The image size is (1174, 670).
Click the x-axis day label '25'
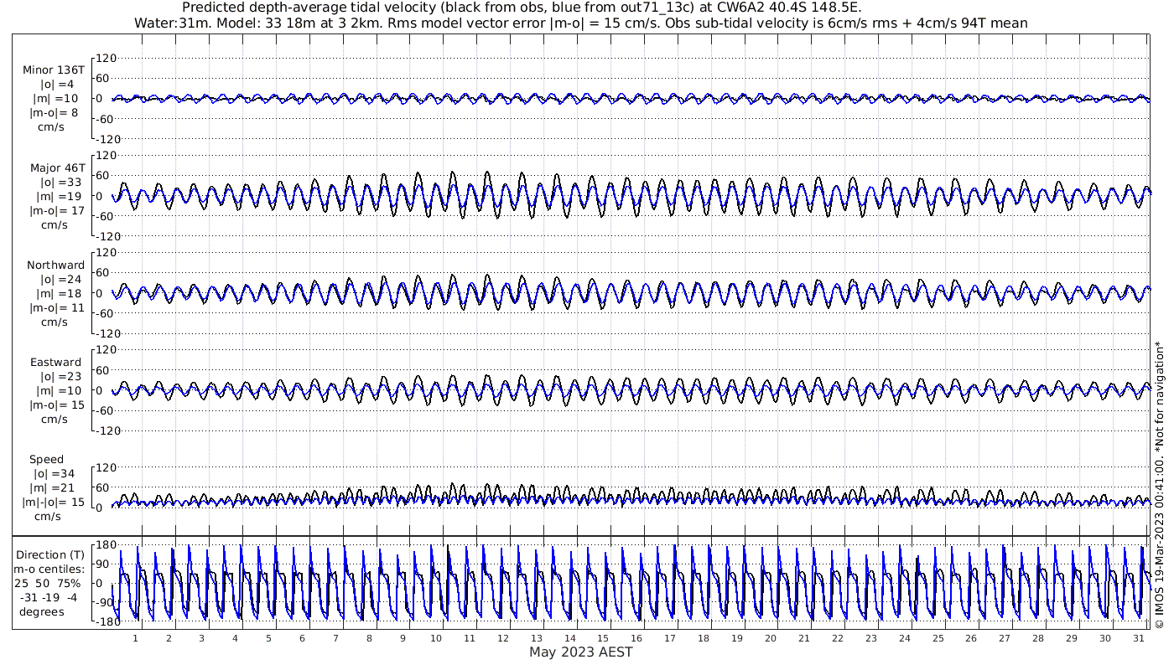pos(938,638)
